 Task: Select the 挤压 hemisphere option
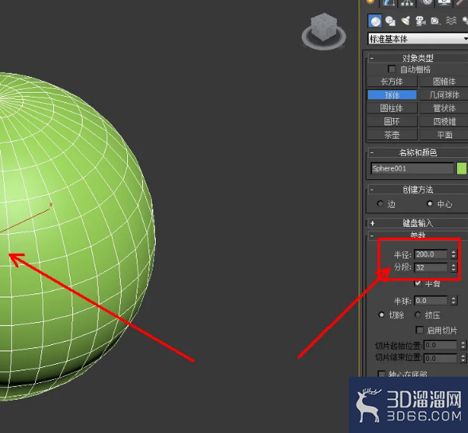click(x=418, y=315)
